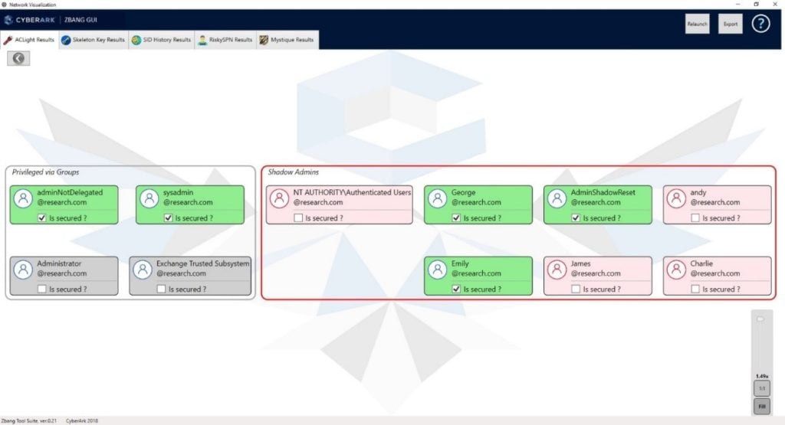The image size is (785, 425).
Task: Click CyberArk 2018 status bar text
Action: pos(81,421)
